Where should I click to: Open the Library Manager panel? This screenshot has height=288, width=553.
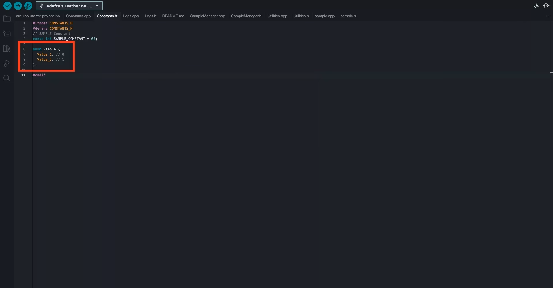pos(6,48)
